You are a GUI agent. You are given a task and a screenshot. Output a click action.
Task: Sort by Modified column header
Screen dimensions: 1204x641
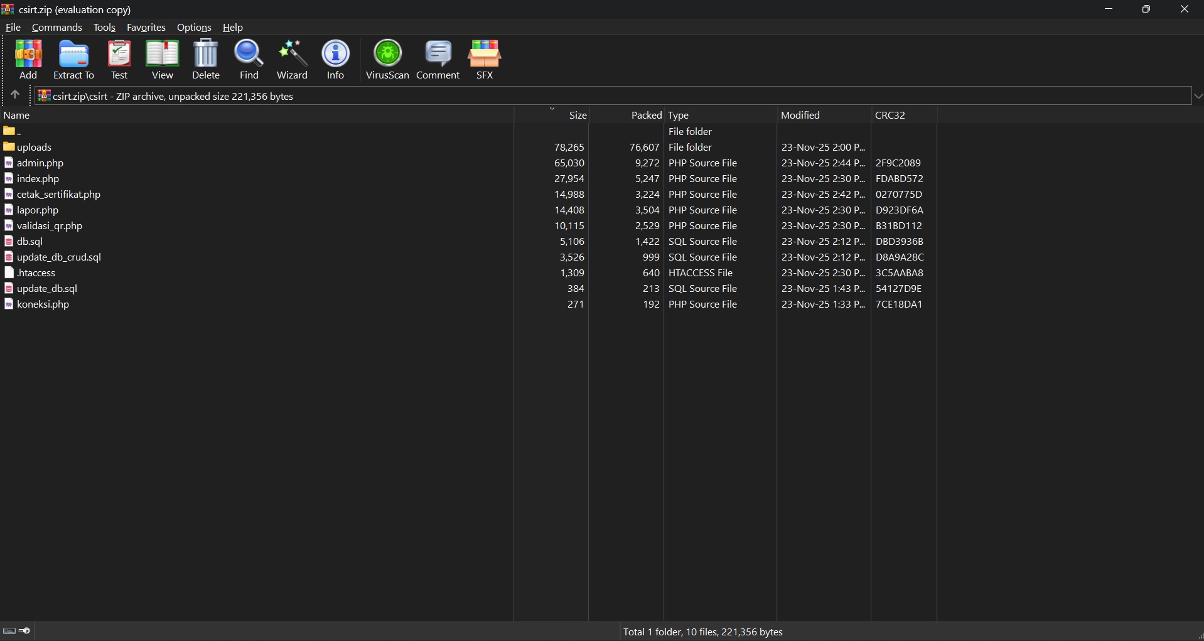(x=800, y=116)
